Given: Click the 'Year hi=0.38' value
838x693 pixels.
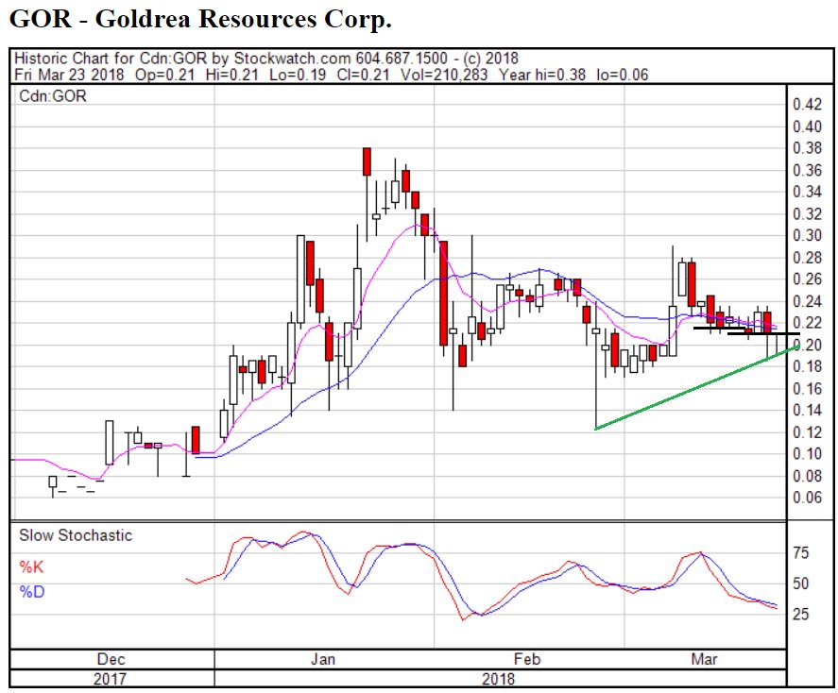Looking at the screenshot, I should pyautogui.click(x=542, y=75).
